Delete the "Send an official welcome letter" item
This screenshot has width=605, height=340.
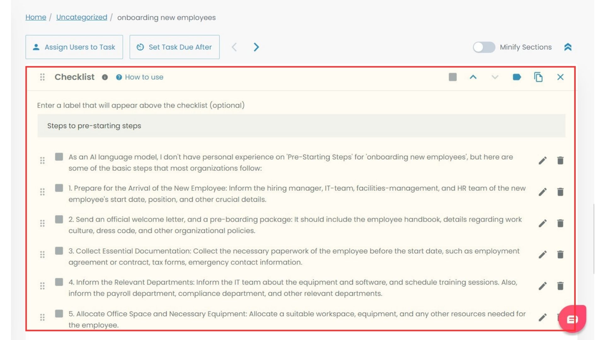[560, 223]
